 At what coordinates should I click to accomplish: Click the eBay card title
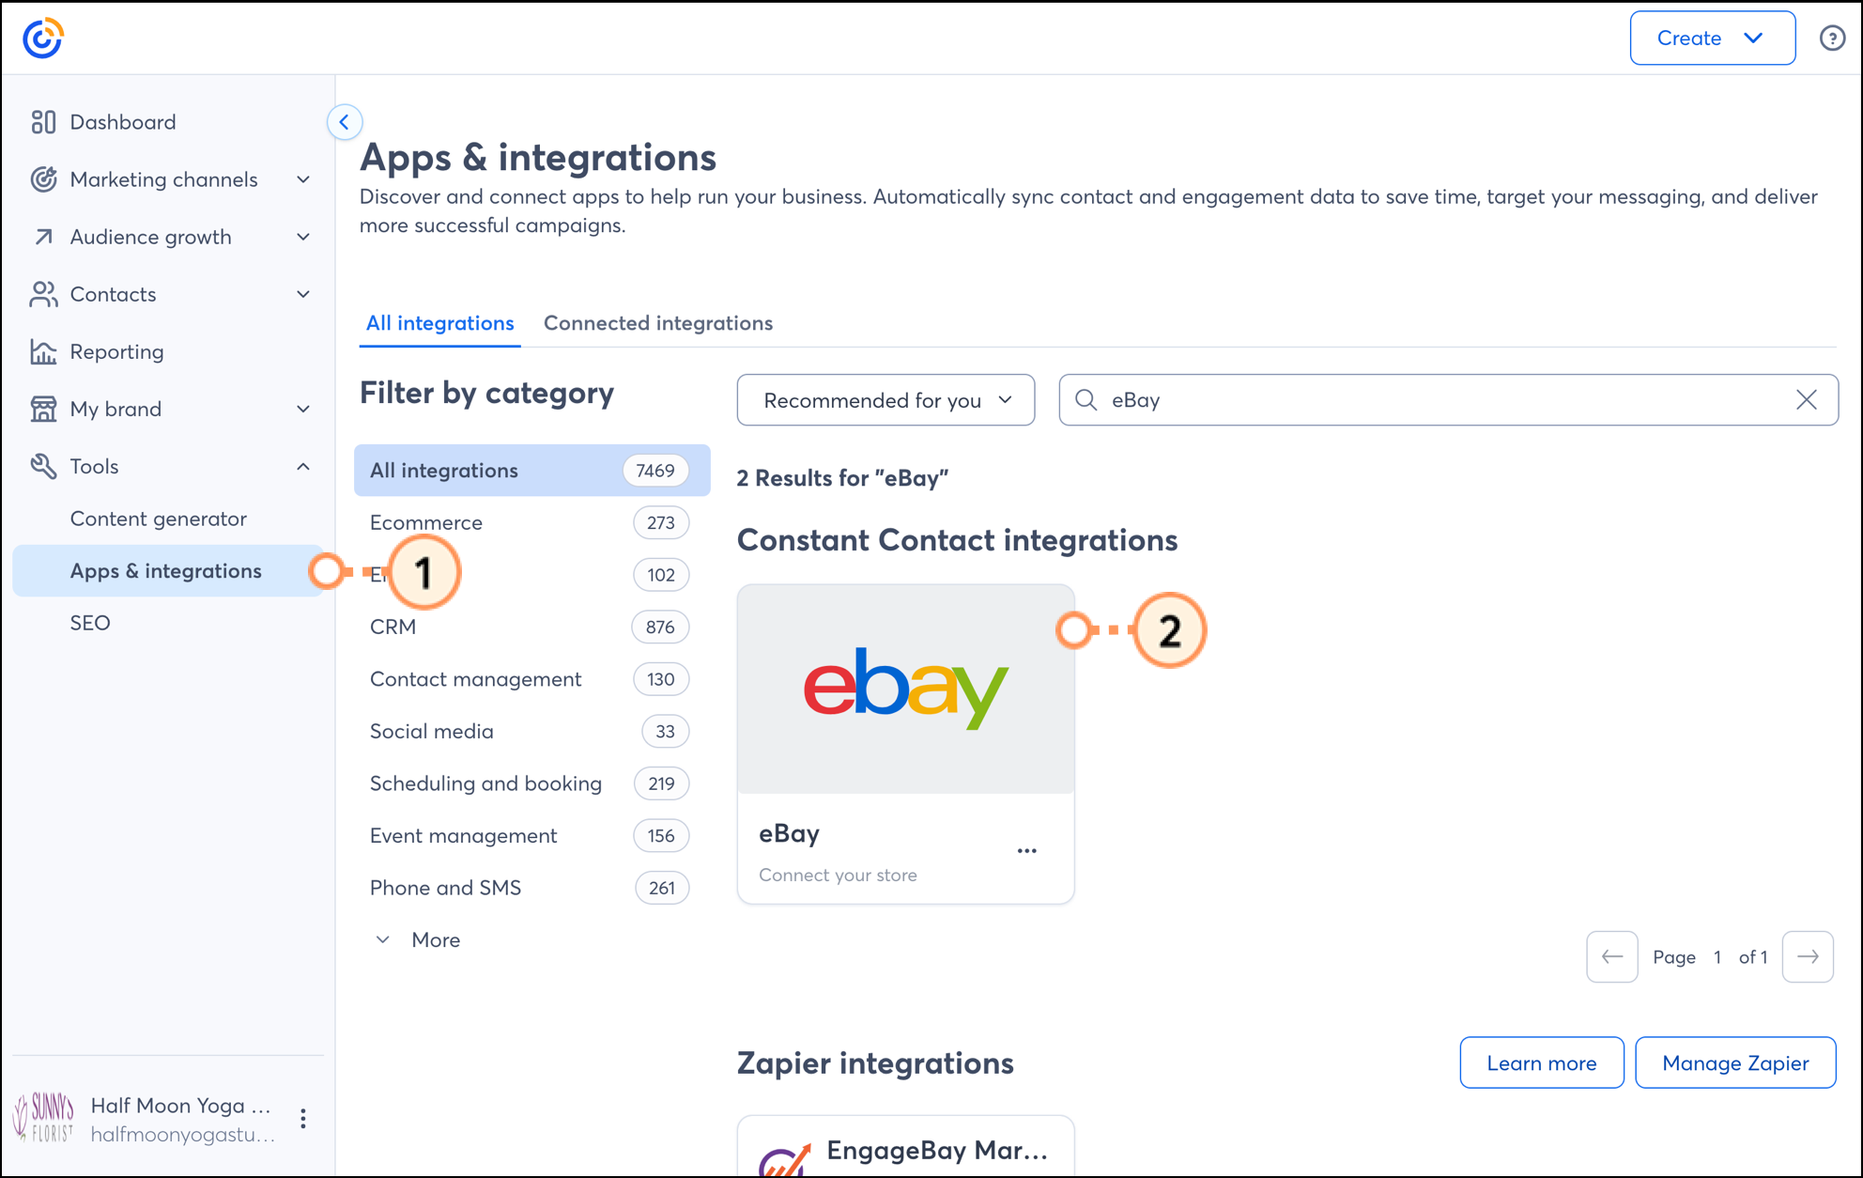(x=789, y=833)
